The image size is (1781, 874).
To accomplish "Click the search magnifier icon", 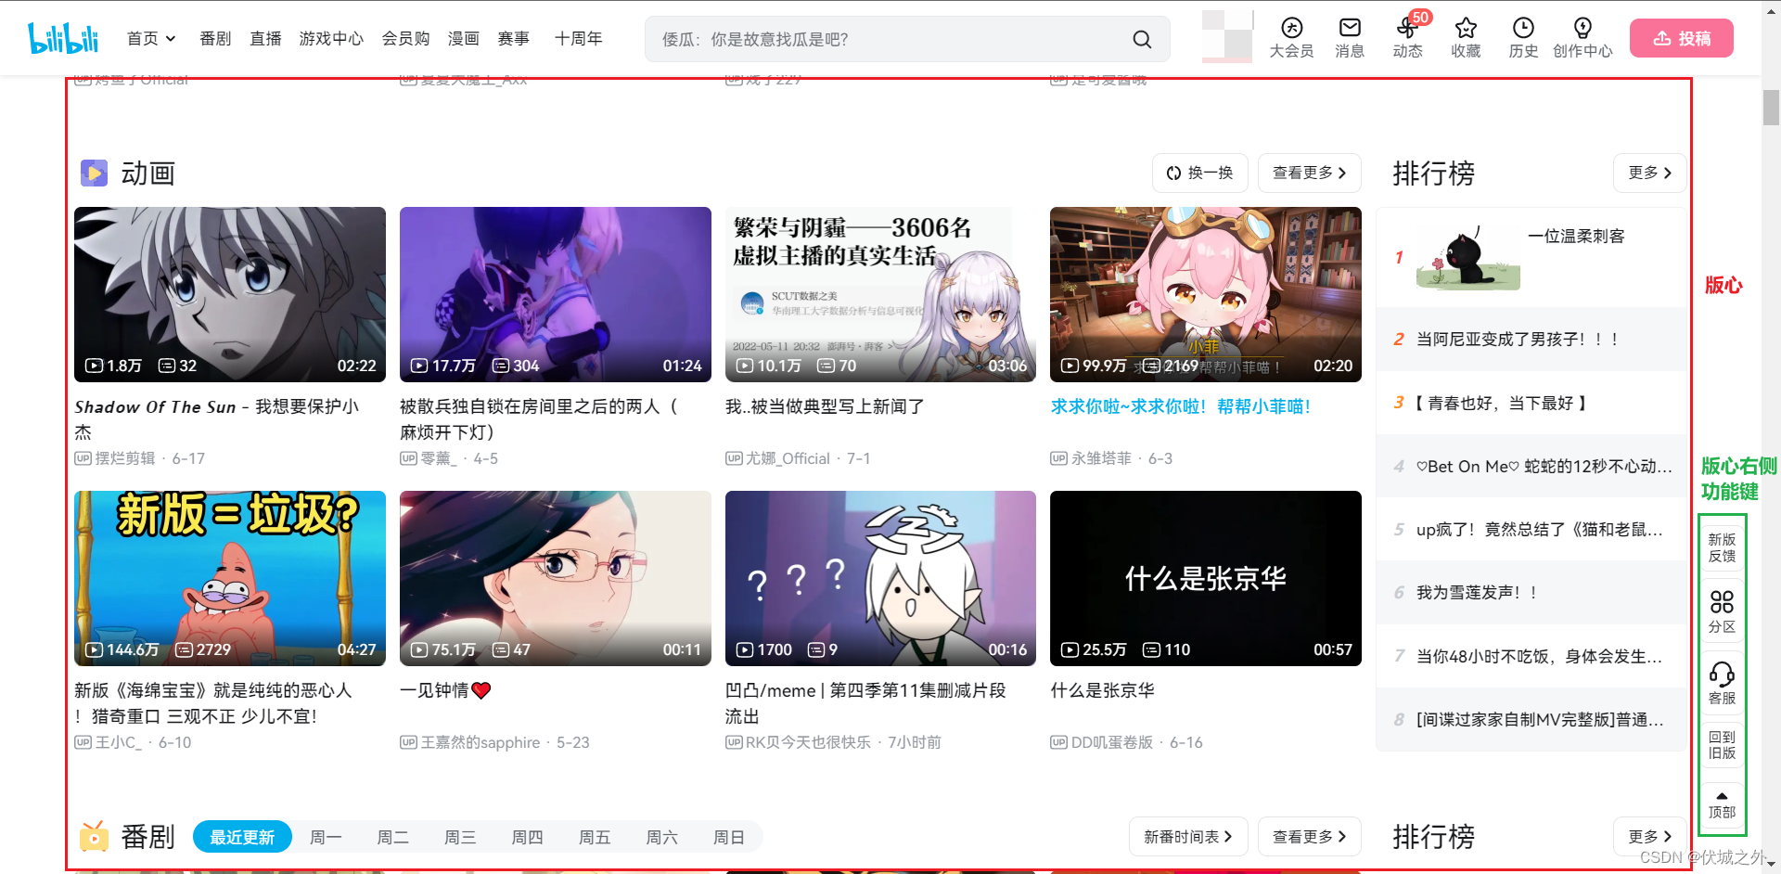I will tap(1142, 39).
